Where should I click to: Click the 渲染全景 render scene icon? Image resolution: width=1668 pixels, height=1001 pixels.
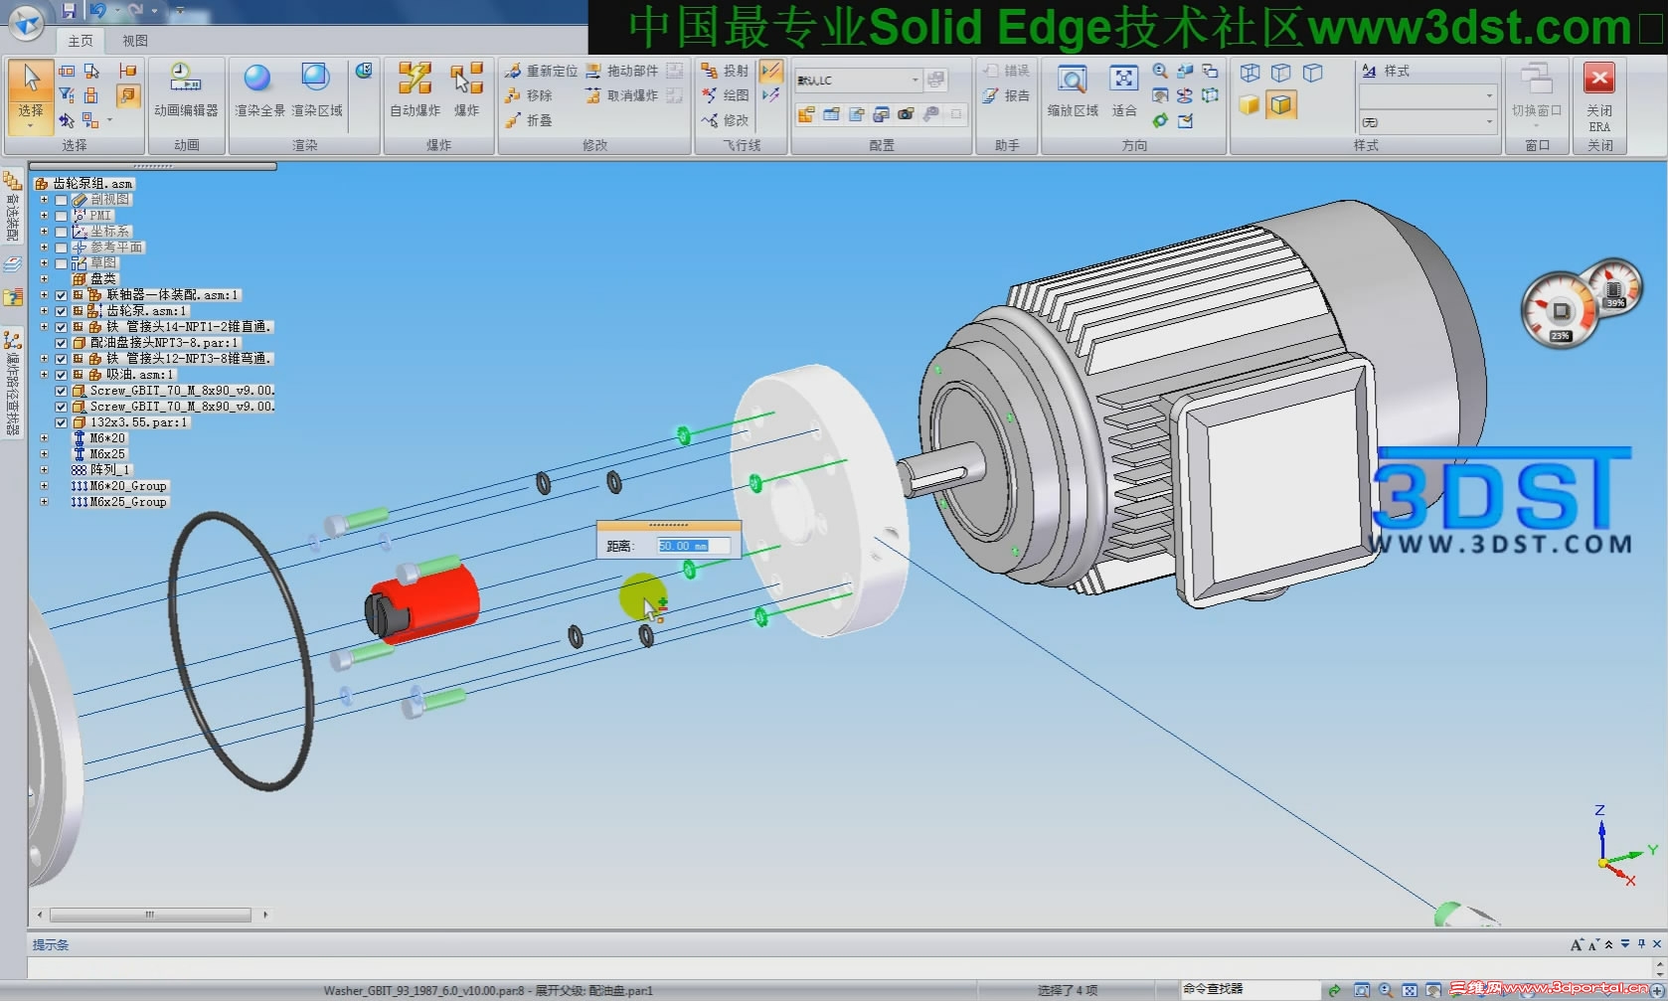[258, 89]
